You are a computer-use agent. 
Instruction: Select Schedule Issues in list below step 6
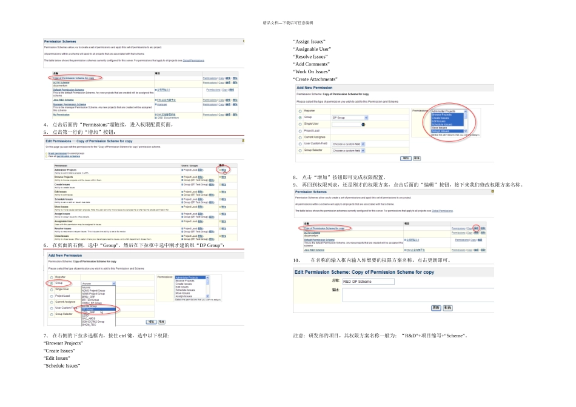point(190,290)
